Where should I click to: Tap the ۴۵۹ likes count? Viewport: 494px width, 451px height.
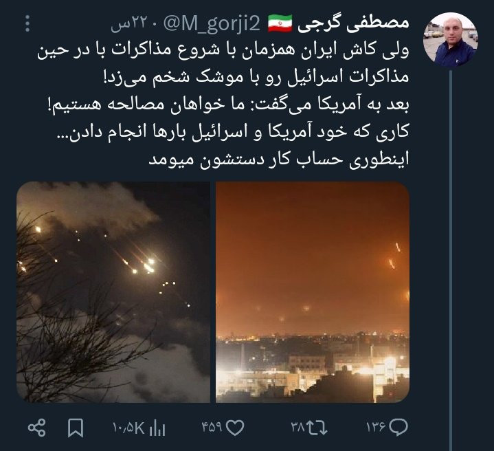(x=212, y=428)
